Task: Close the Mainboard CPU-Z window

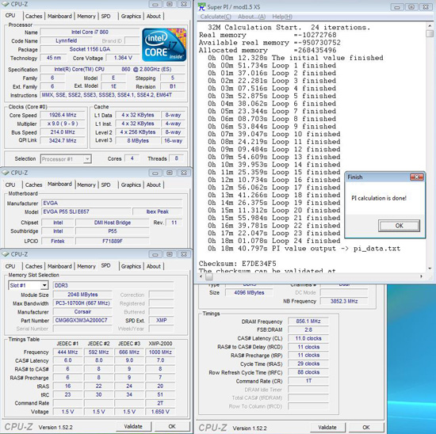Action: point(184,173)
